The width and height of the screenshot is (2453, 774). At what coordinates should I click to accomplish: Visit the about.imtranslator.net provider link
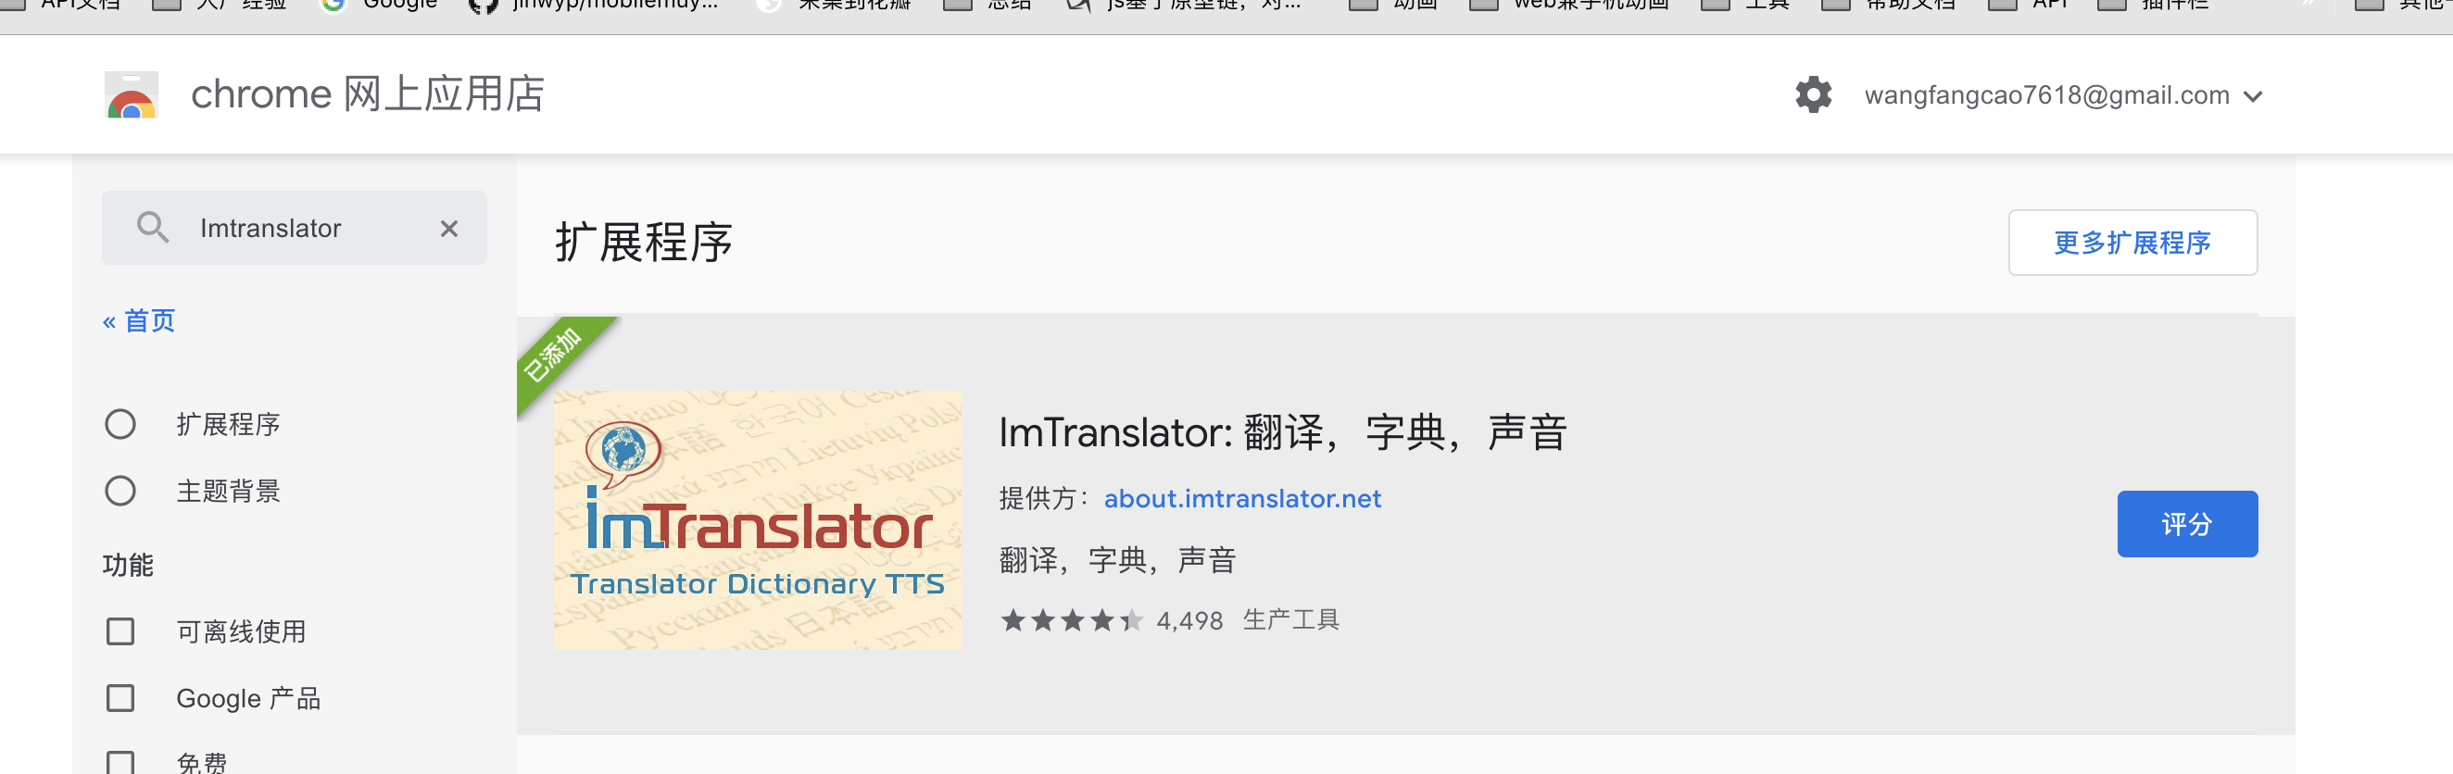coord(1241,499)
